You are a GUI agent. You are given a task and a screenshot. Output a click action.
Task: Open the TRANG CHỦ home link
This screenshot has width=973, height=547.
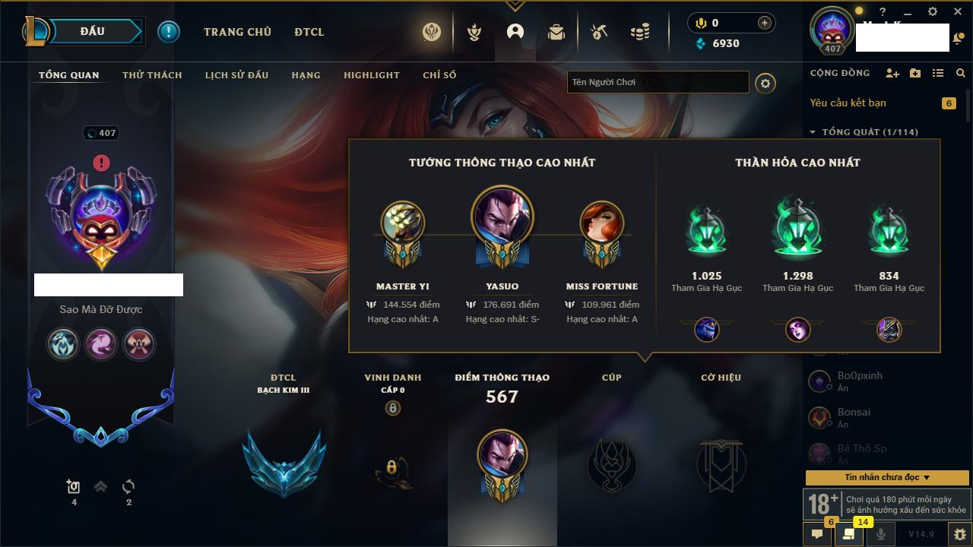point(237,32)
